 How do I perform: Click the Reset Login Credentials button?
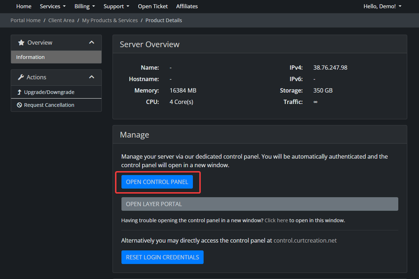tap(162, 257)
